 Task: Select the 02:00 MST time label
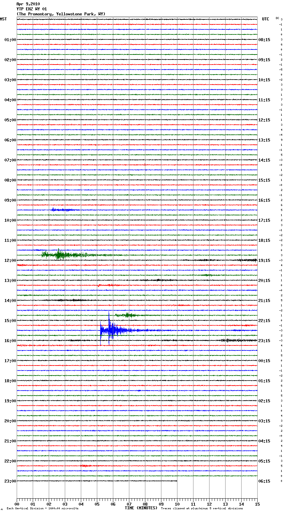pos(10,60)
